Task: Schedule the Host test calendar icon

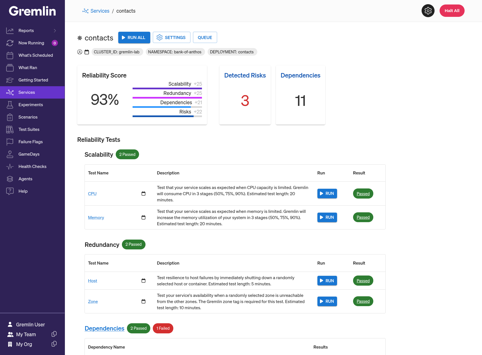Action: [144, 281]
